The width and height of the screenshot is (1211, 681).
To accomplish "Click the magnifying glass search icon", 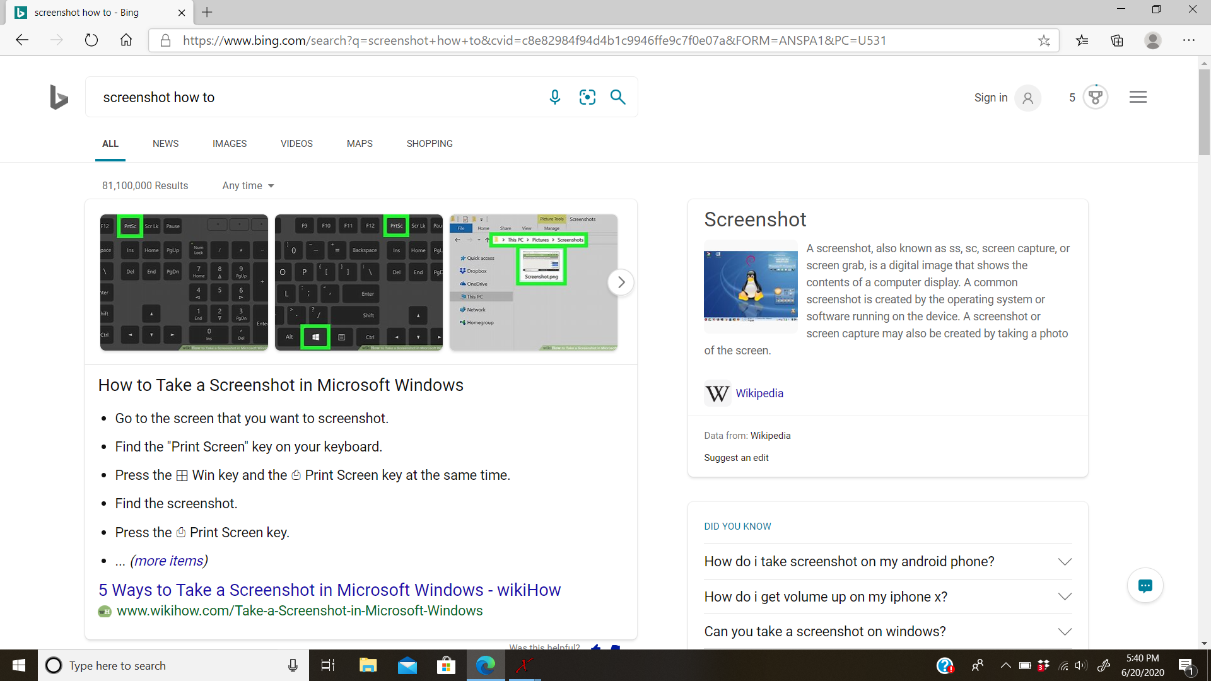I will point(618,97).
